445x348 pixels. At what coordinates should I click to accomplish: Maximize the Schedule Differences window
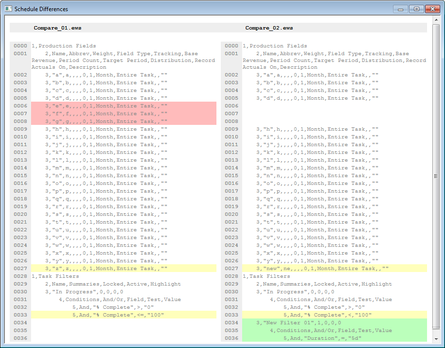(416, 9)
